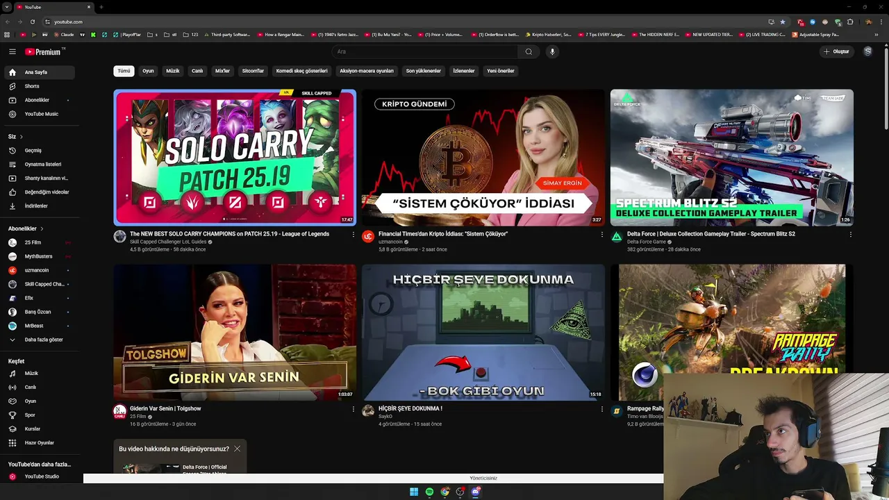Open the browser tab search dropdown
Screen dimensions: 889x500
click(6, 7)
